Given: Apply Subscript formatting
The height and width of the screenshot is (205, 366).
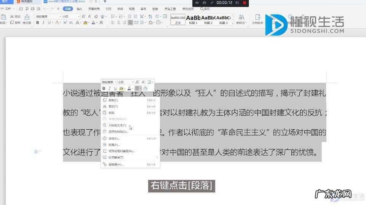Looking at the screenshot, I should (x=71, y=22).
